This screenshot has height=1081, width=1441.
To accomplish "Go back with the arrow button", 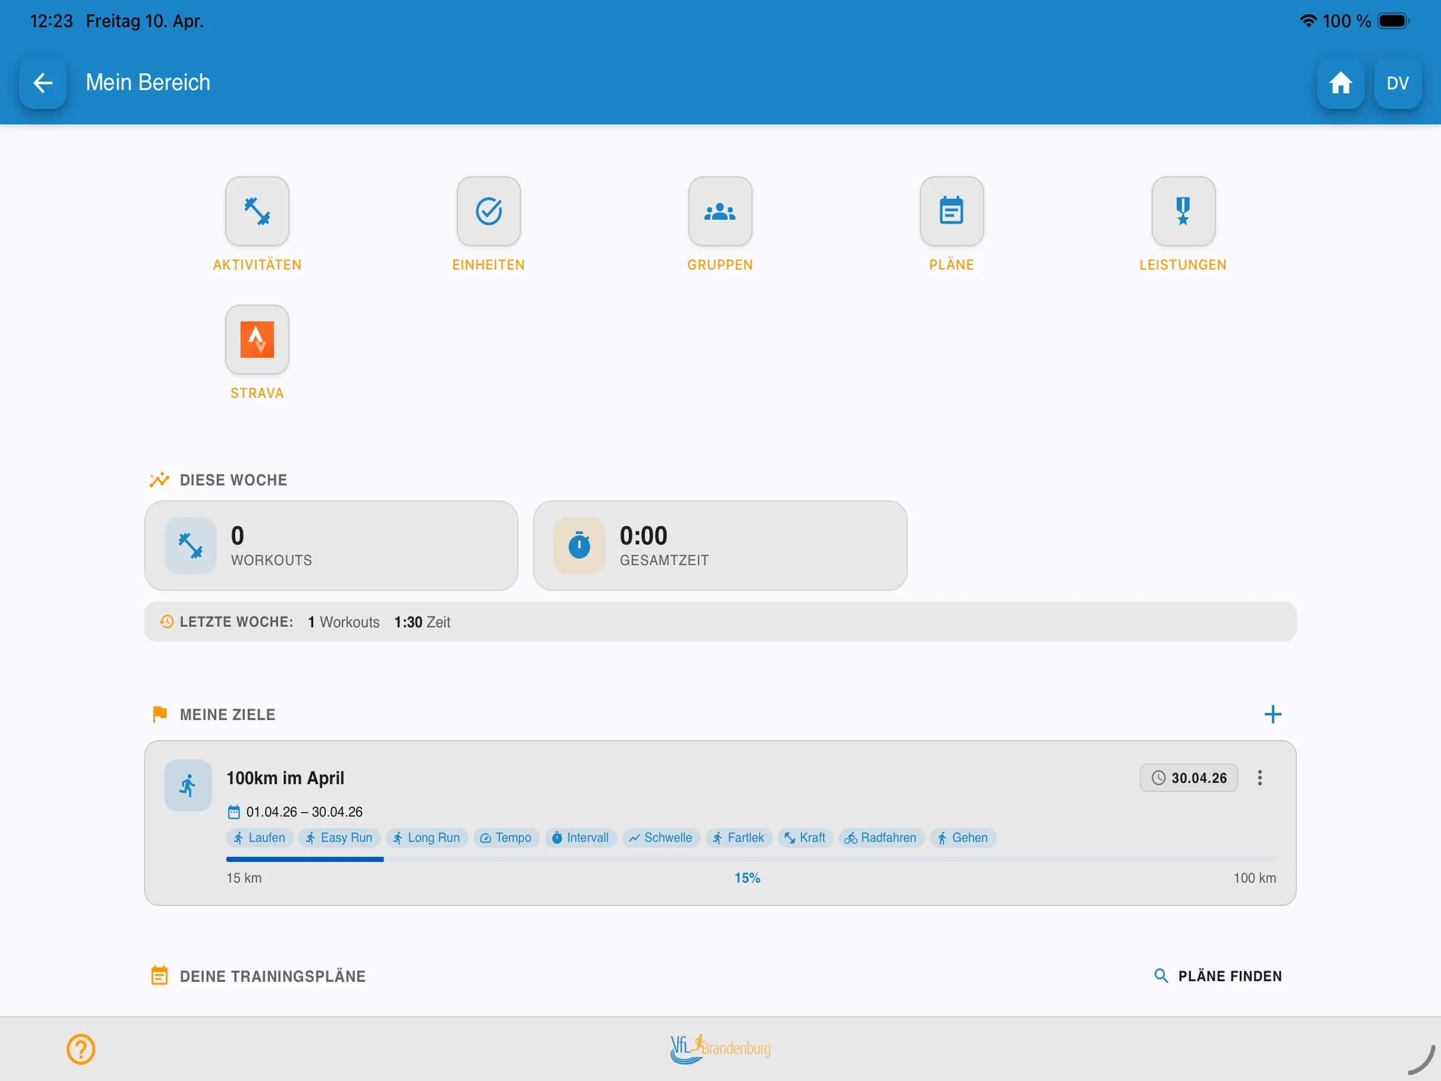I will click(x=43, y=83).
